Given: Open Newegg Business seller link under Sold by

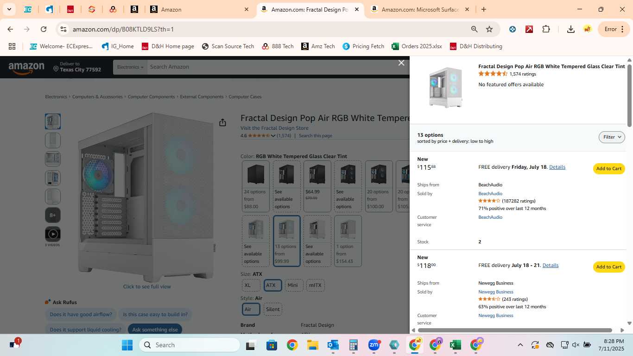Looking at the screenshot, I should click(x=496, y=292).
